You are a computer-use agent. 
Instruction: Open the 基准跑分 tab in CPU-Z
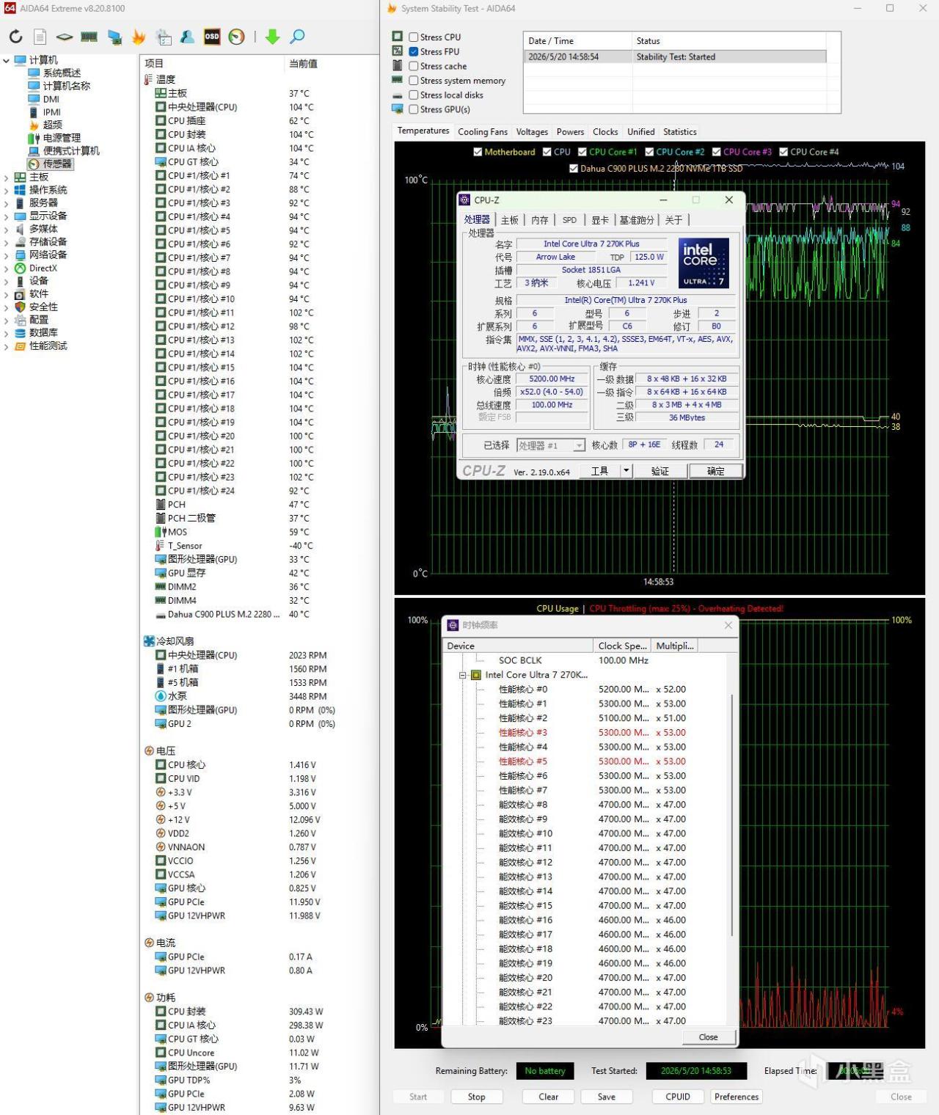point(637,220)
